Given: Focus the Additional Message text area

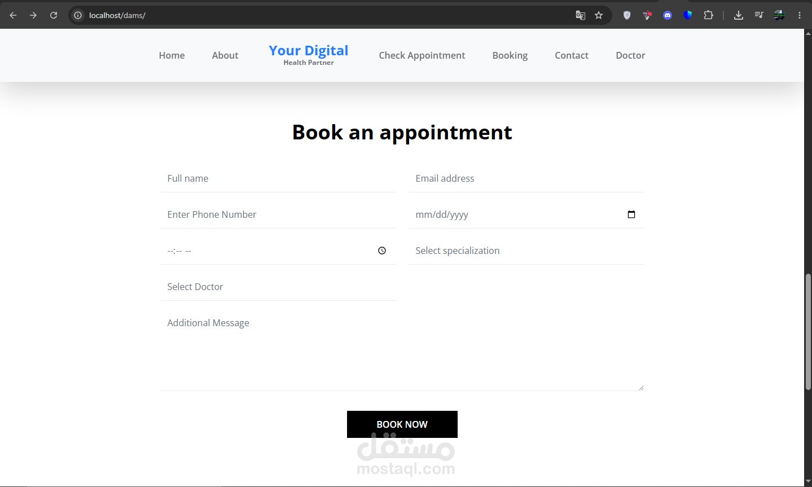Looking at the screenshot, I should 402,350.
